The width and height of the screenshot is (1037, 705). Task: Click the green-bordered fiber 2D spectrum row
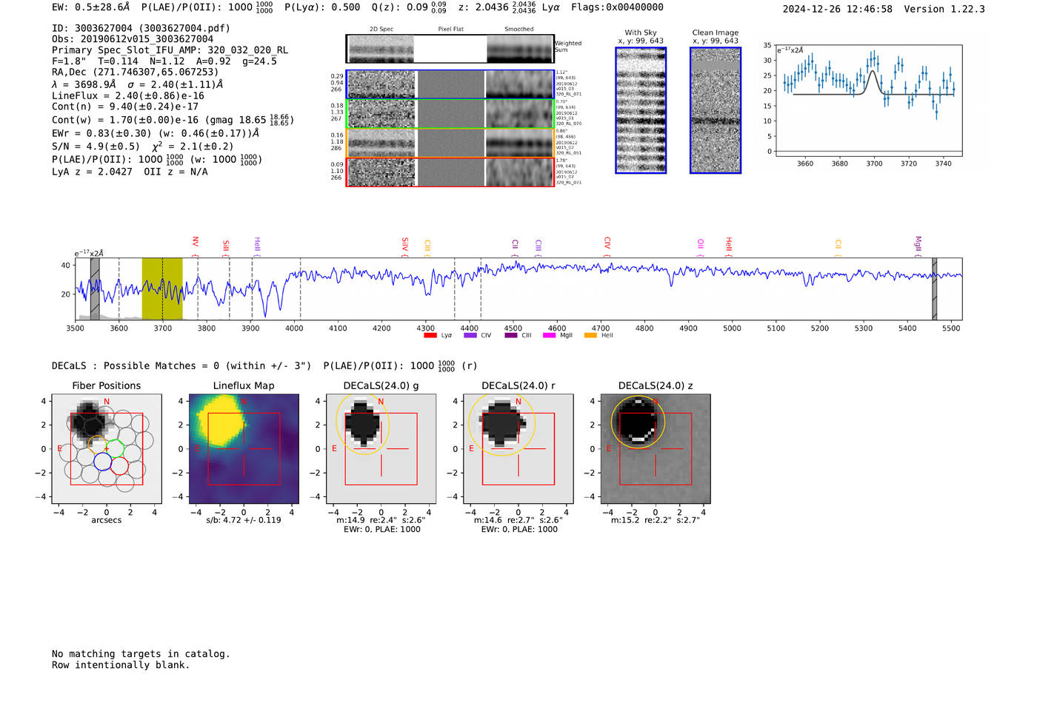pyautogui.click(x=450, y=113)
